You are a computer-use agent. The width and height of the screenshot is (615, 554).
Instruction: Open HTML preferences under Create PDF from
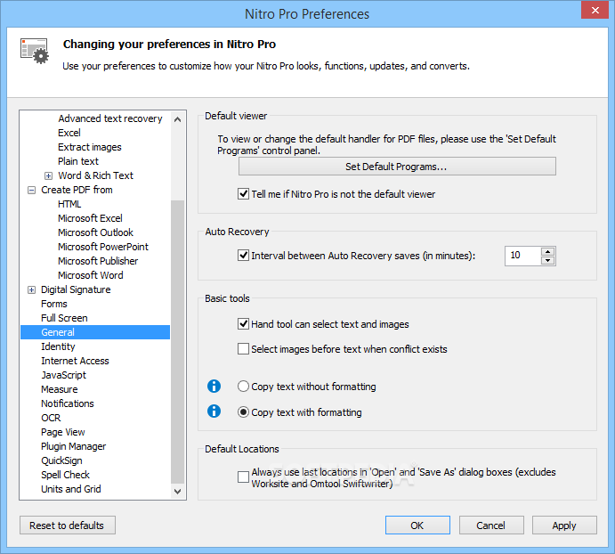(69, 204)
